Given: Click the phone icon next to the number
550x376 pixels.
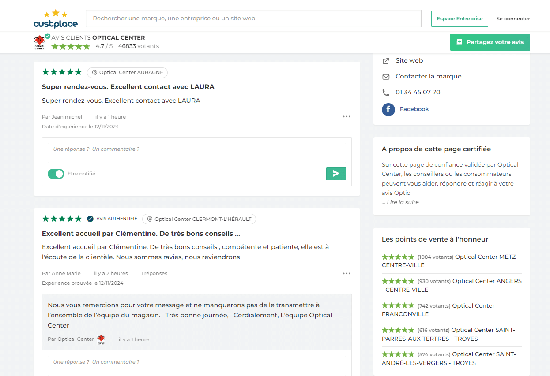Looking at the screenshot, I should point(386,92).
